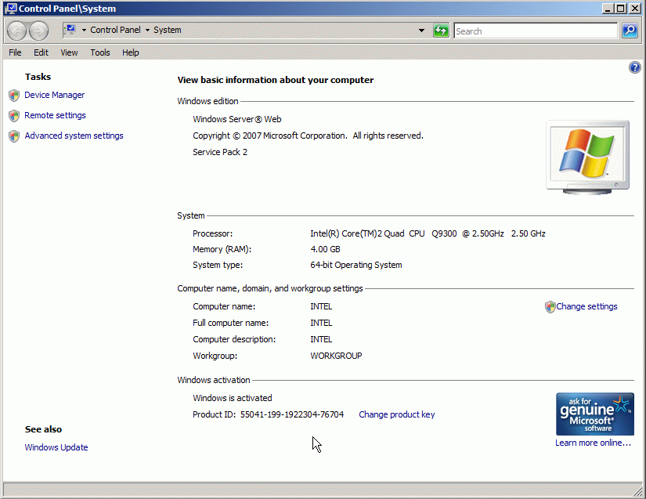Click the shield icon beside Change settings
Viewport: 646px width, 499px height.
tap(550, 306)
